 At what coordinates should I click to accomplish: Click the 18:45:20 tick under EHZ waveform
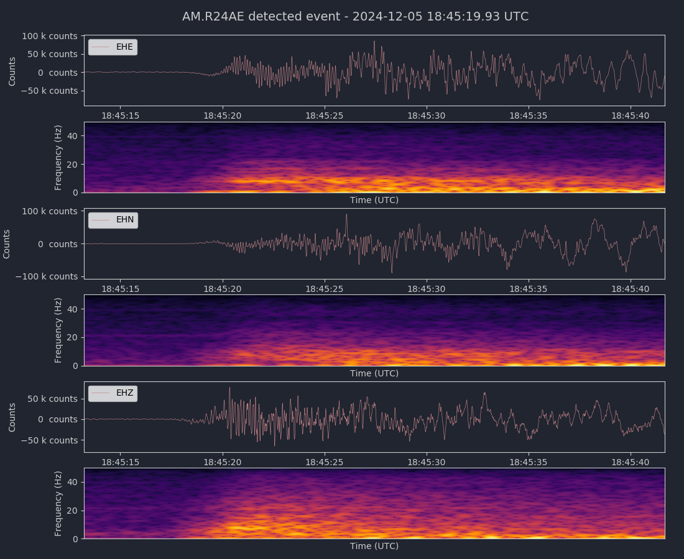(223, 462)
